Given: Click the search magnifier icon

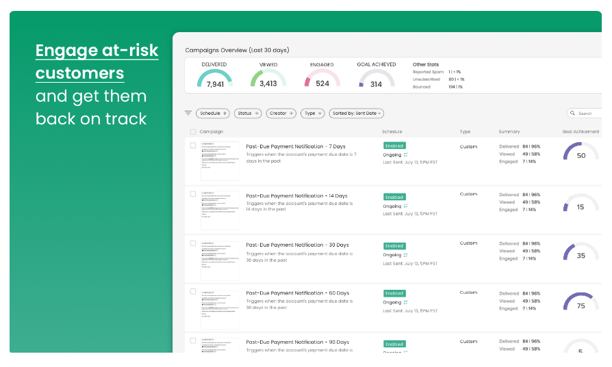Looking at the screenshot, I should point(572,113).
